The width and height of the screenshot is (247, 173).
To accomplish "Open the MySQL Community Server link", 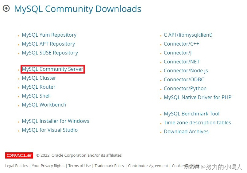I will pyautogui.click(x=52, y=69).
